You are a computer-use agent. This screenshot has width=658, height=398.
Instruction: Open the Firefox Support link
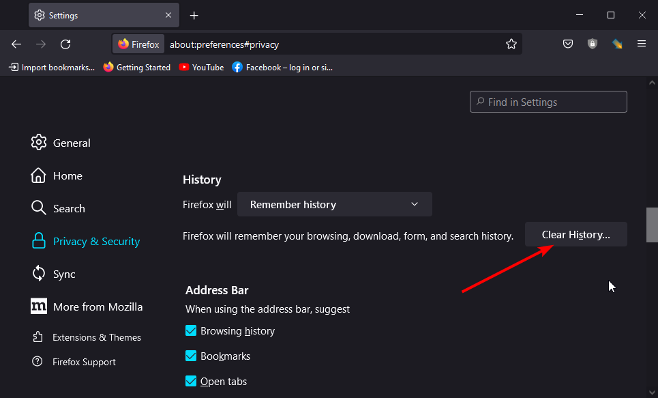coord(83,362)
